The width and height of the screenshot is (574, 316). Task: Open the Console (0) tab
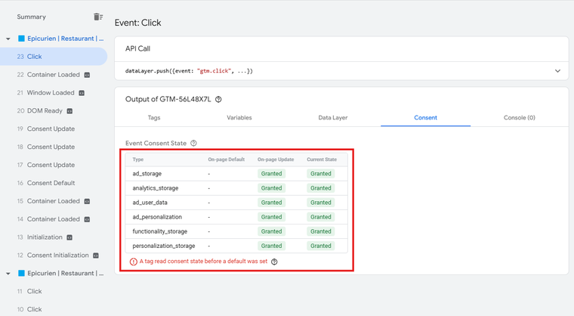(x=519, y=118)
